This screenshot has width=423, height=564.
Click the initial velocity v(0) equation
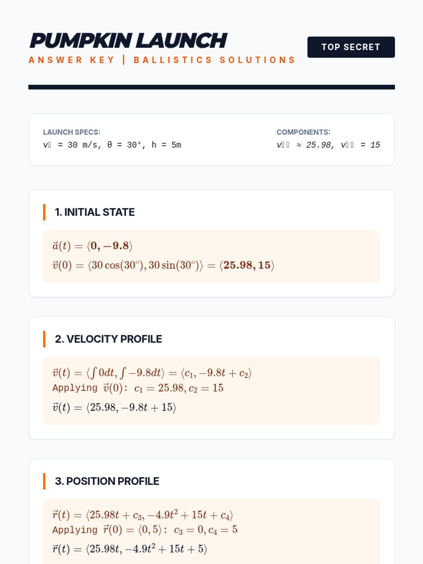click(x=163, y=265)
